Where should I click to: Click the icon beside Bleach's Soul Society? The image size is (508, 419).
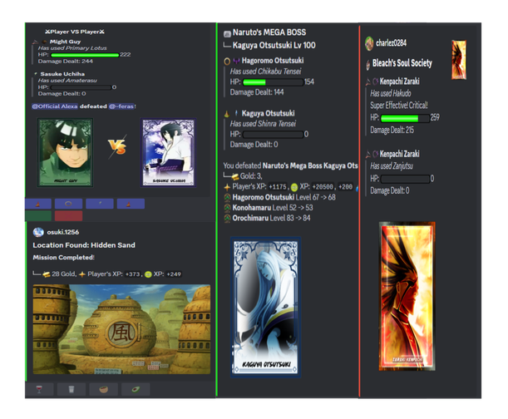pos(368,64)
